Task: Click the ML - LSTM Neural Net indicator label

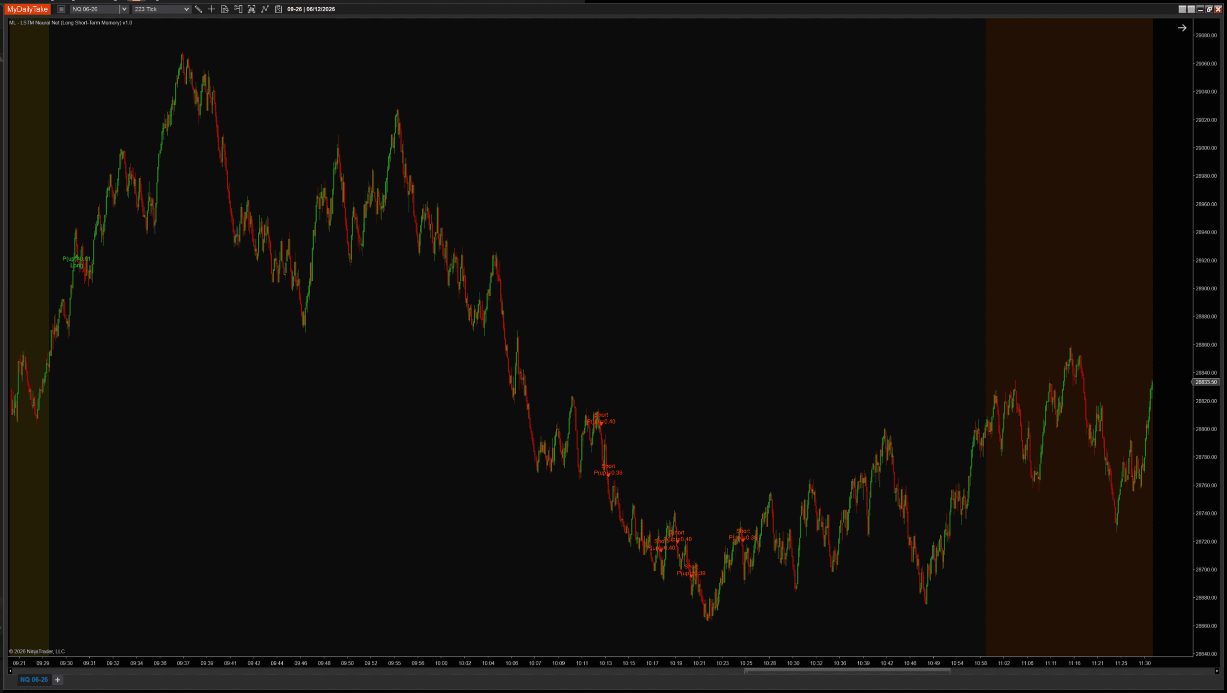Action: click(x=70, y=23)
